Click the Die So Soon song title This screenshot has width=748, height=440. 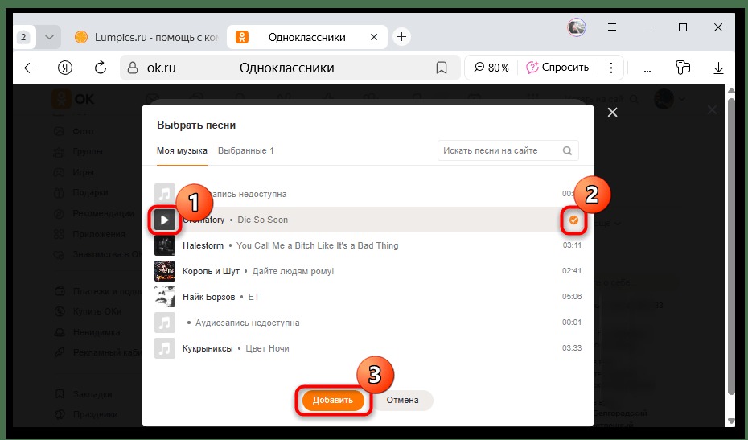[x=262, y=220]
